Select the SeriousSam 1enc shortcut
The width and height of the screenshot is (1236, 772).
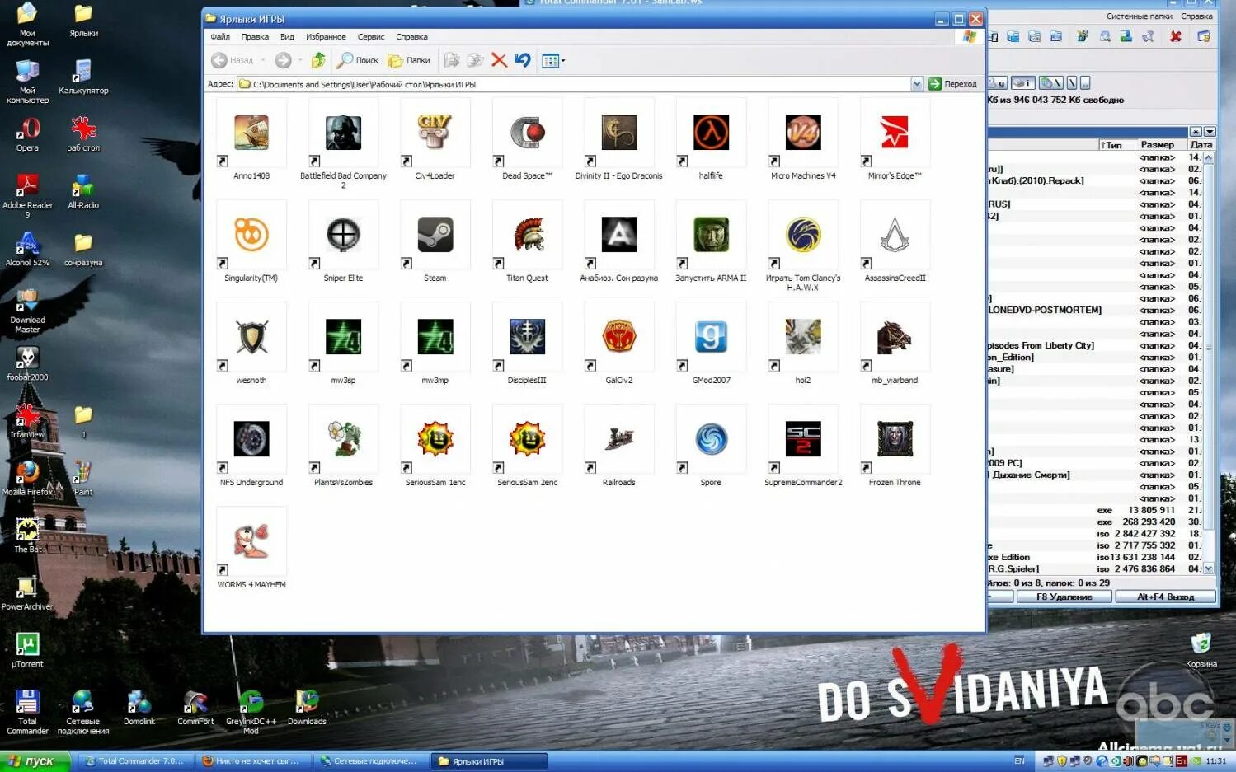[435, 439]
